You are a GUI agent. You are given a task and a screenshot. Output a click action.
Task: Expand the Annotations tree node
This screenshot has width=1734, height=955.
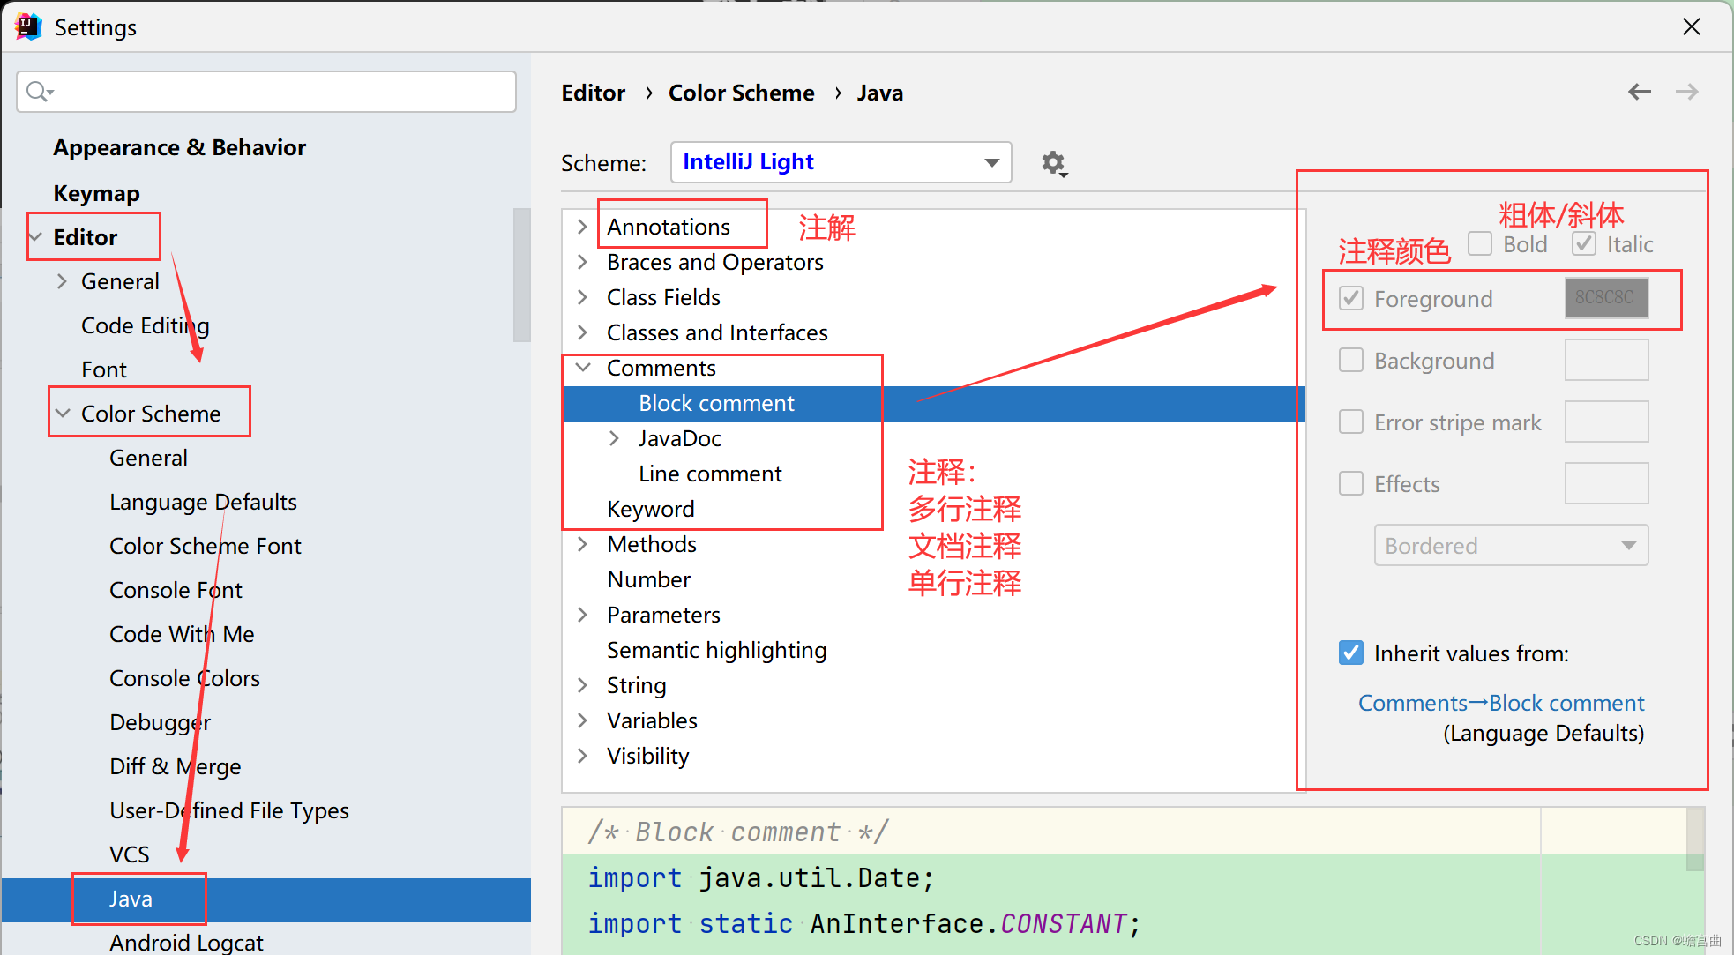(x=582, y=227)
